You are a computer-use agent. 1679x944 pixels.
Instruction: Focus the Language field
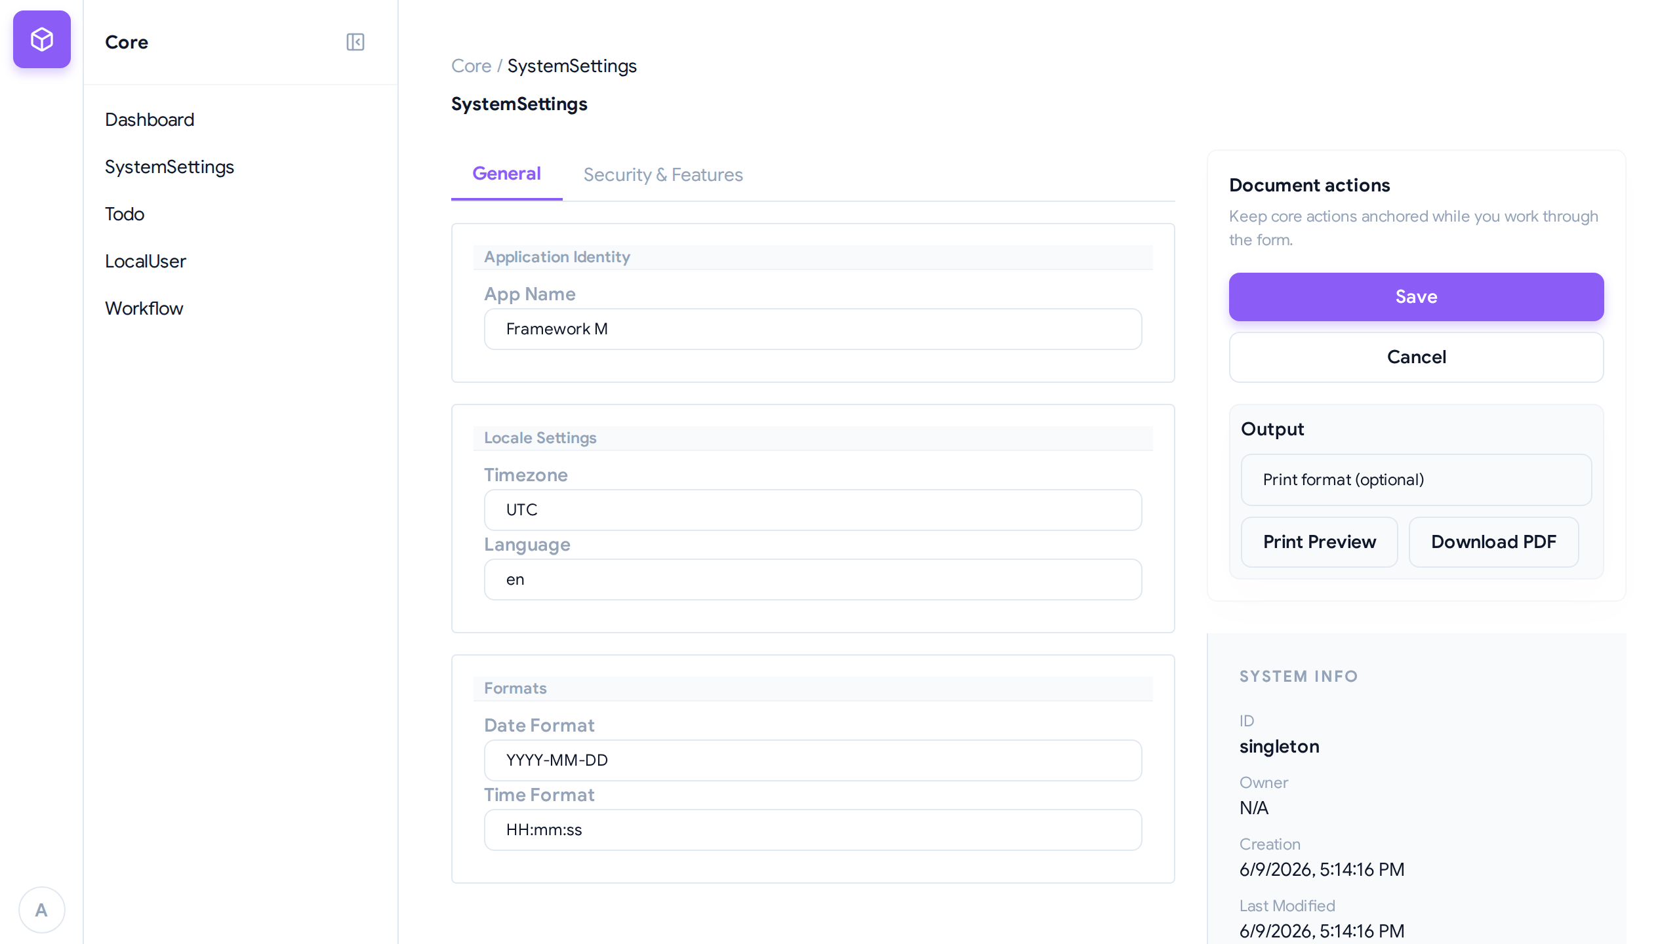(x=813, y=580)
